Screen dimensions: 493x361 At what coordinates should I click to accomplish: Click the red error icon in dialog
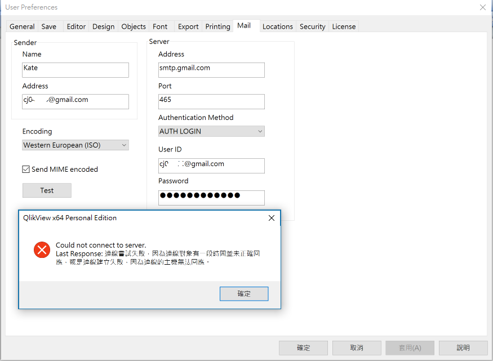[41, 249]
